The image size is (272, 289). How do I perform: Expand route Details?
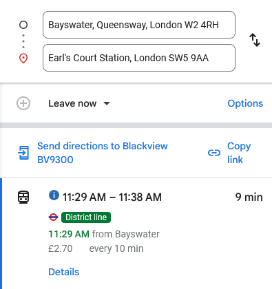64,272
